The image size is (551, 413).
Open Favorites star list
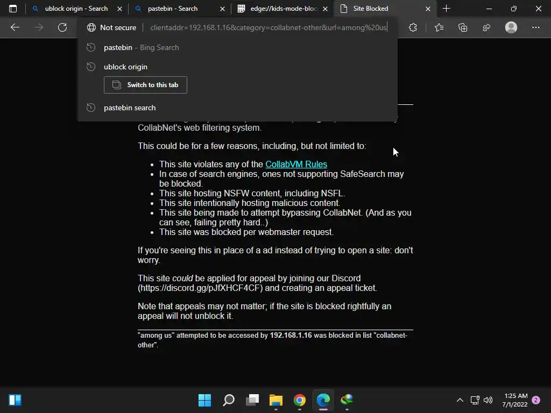439,27
